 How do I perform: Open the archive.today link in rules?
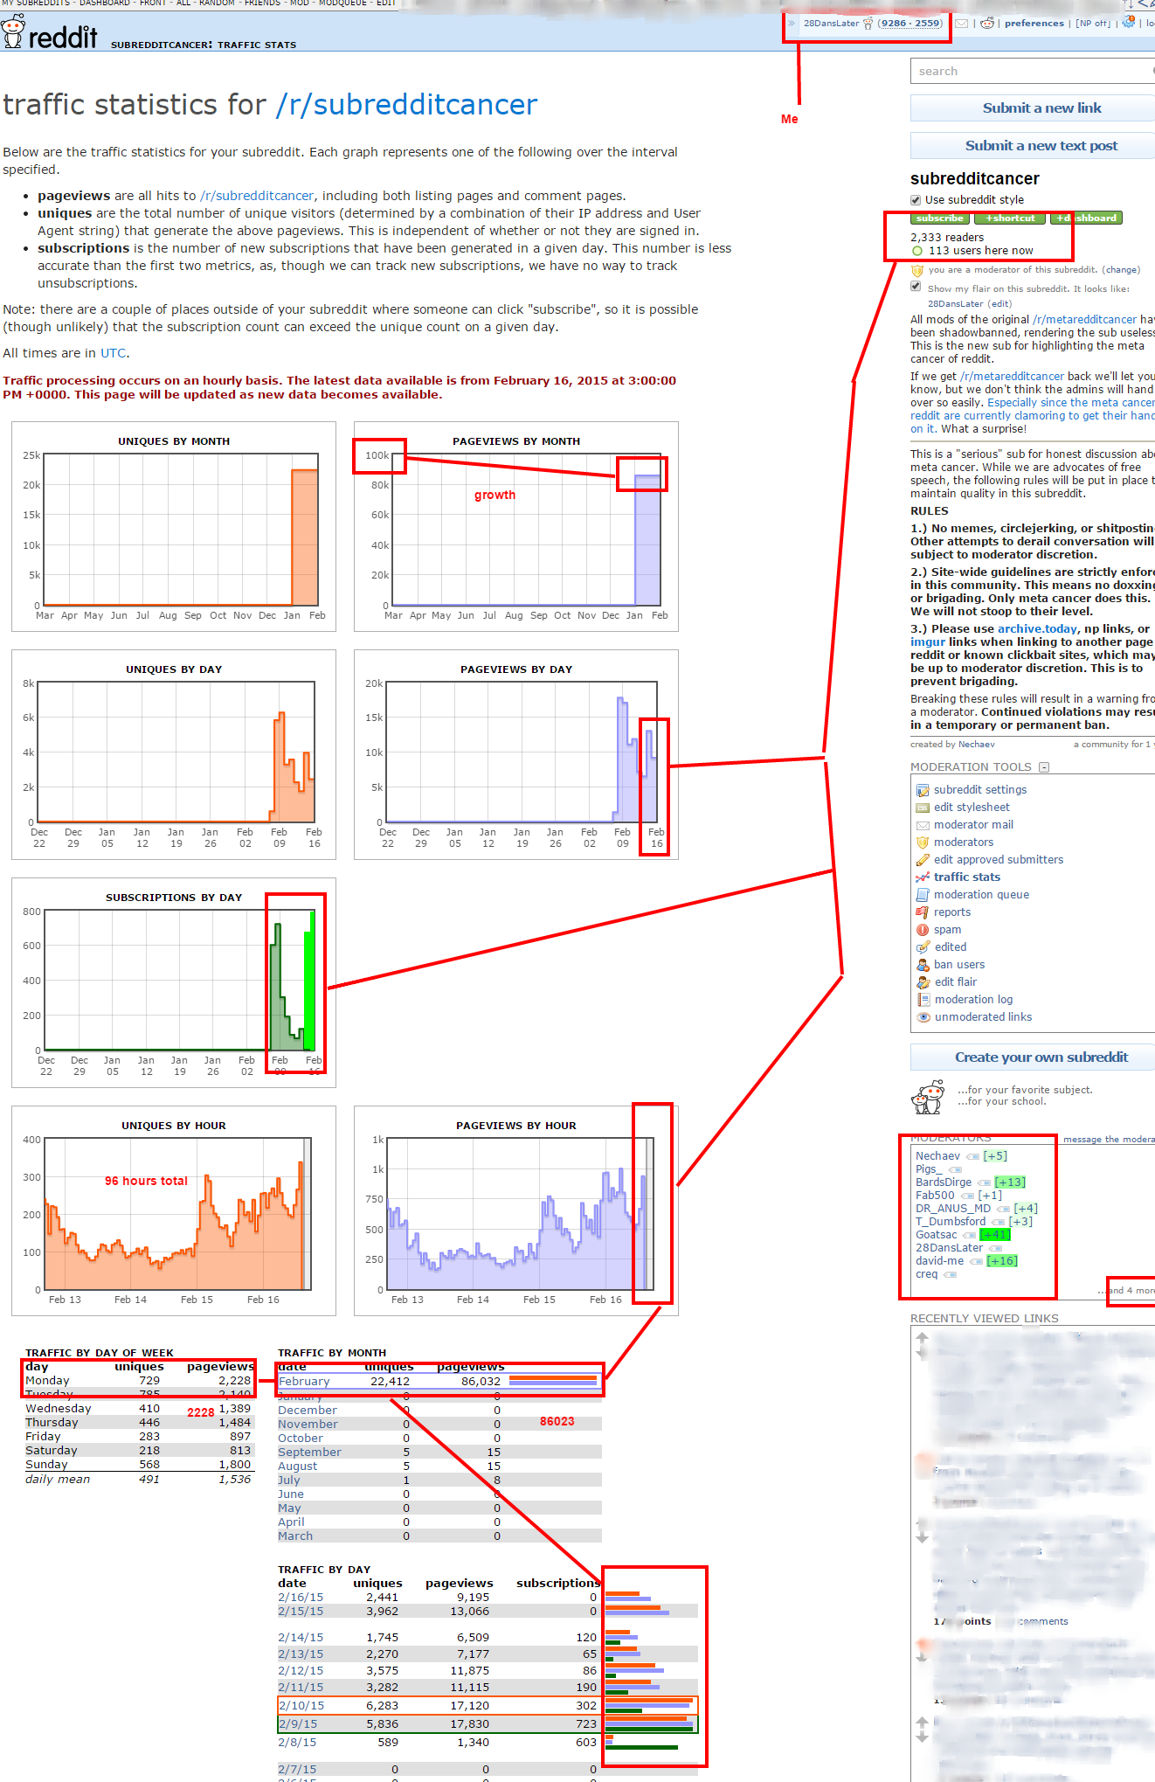click(1038, 629)
